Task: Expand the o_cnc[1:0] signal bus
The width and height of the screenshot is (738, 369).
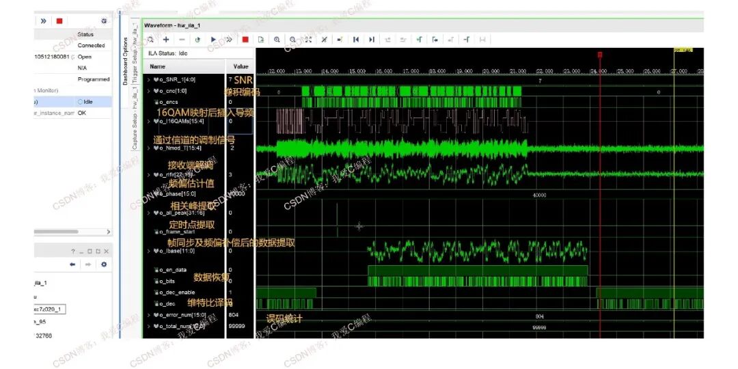Action: [149, 91]
